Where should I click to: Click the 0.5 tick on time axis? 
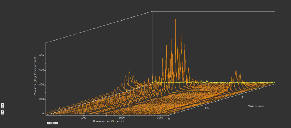(207, 108)
